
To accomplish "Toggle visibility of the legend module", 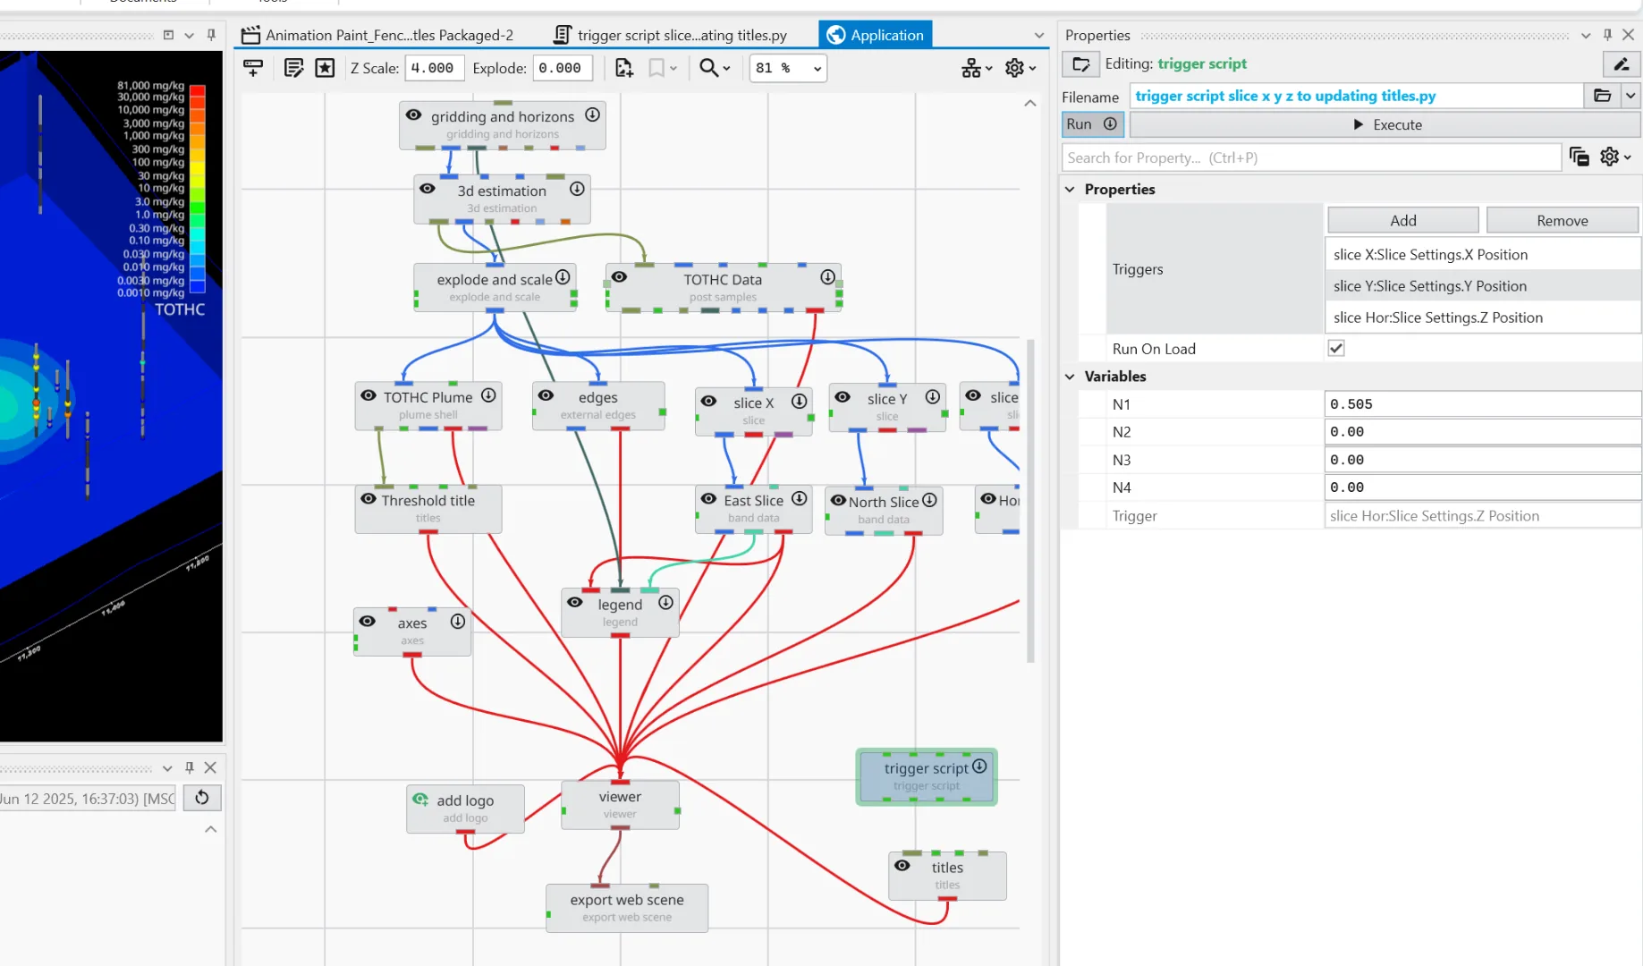I will point(575,603).
